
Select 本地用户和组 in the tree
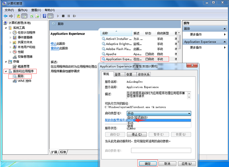point(26,47)
